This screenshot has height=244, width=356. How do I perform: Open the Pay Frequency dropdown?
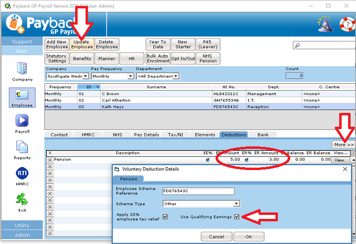coord(131,76)
